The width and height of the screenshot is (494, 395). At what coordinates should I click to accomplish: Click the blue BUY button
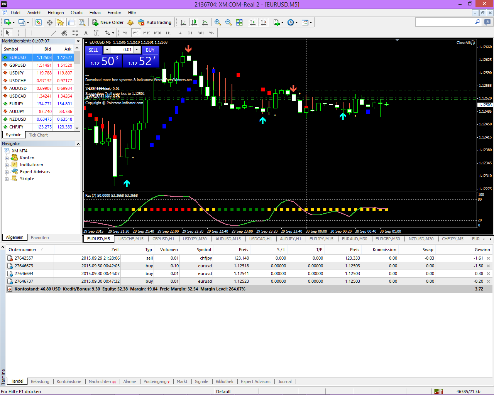(150, 50)
